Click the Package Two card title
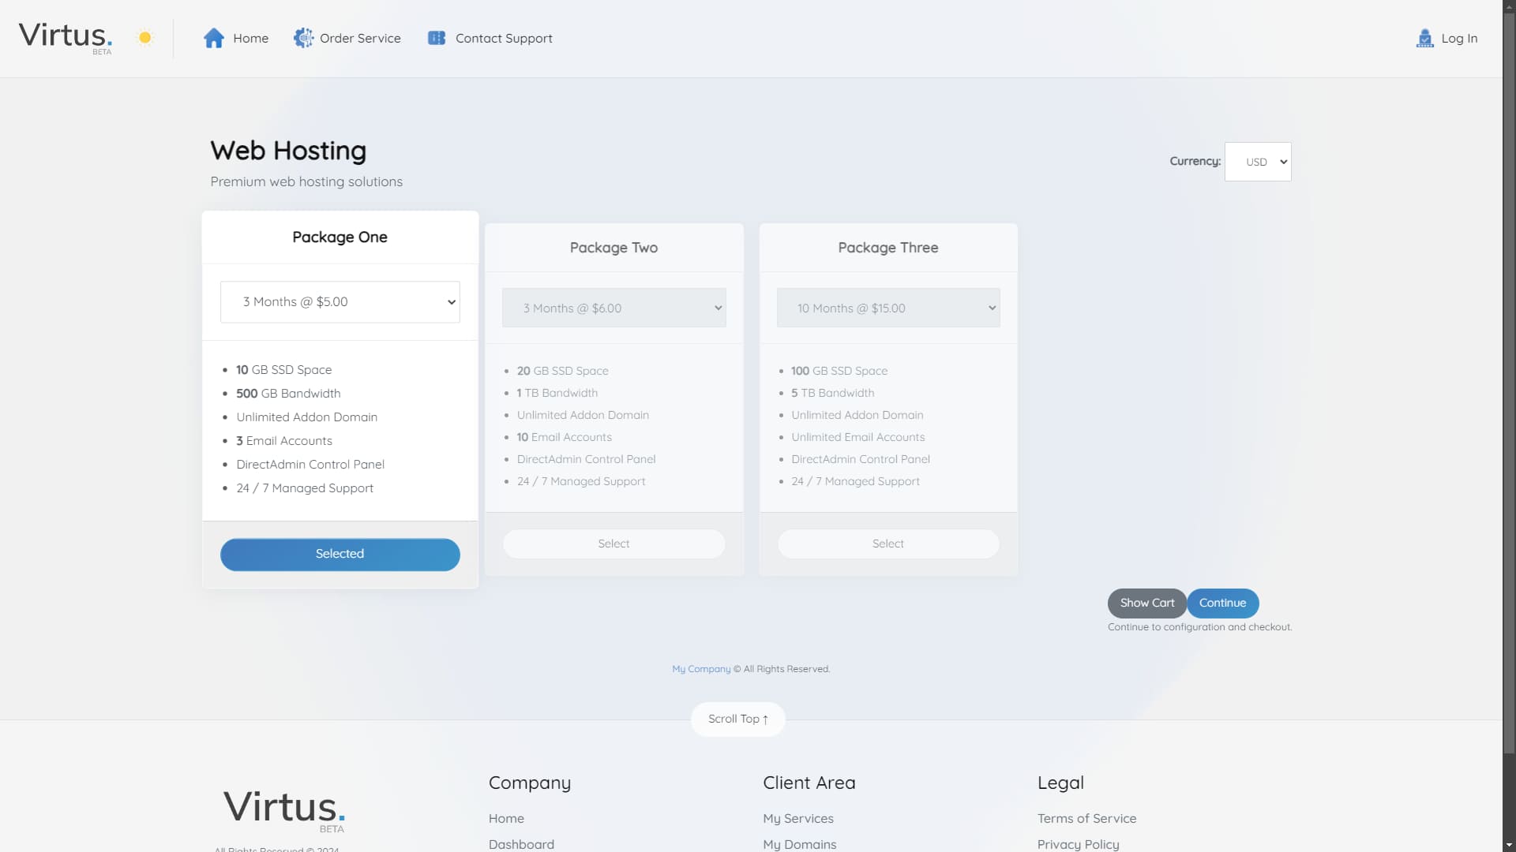 pos(614,248)
